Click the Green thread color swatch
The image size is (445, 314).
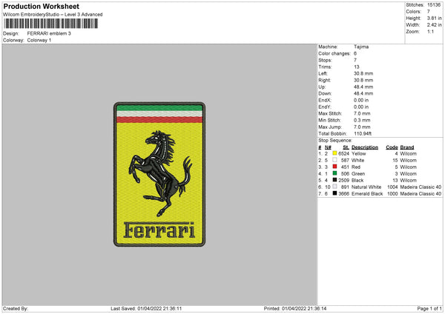334,173
